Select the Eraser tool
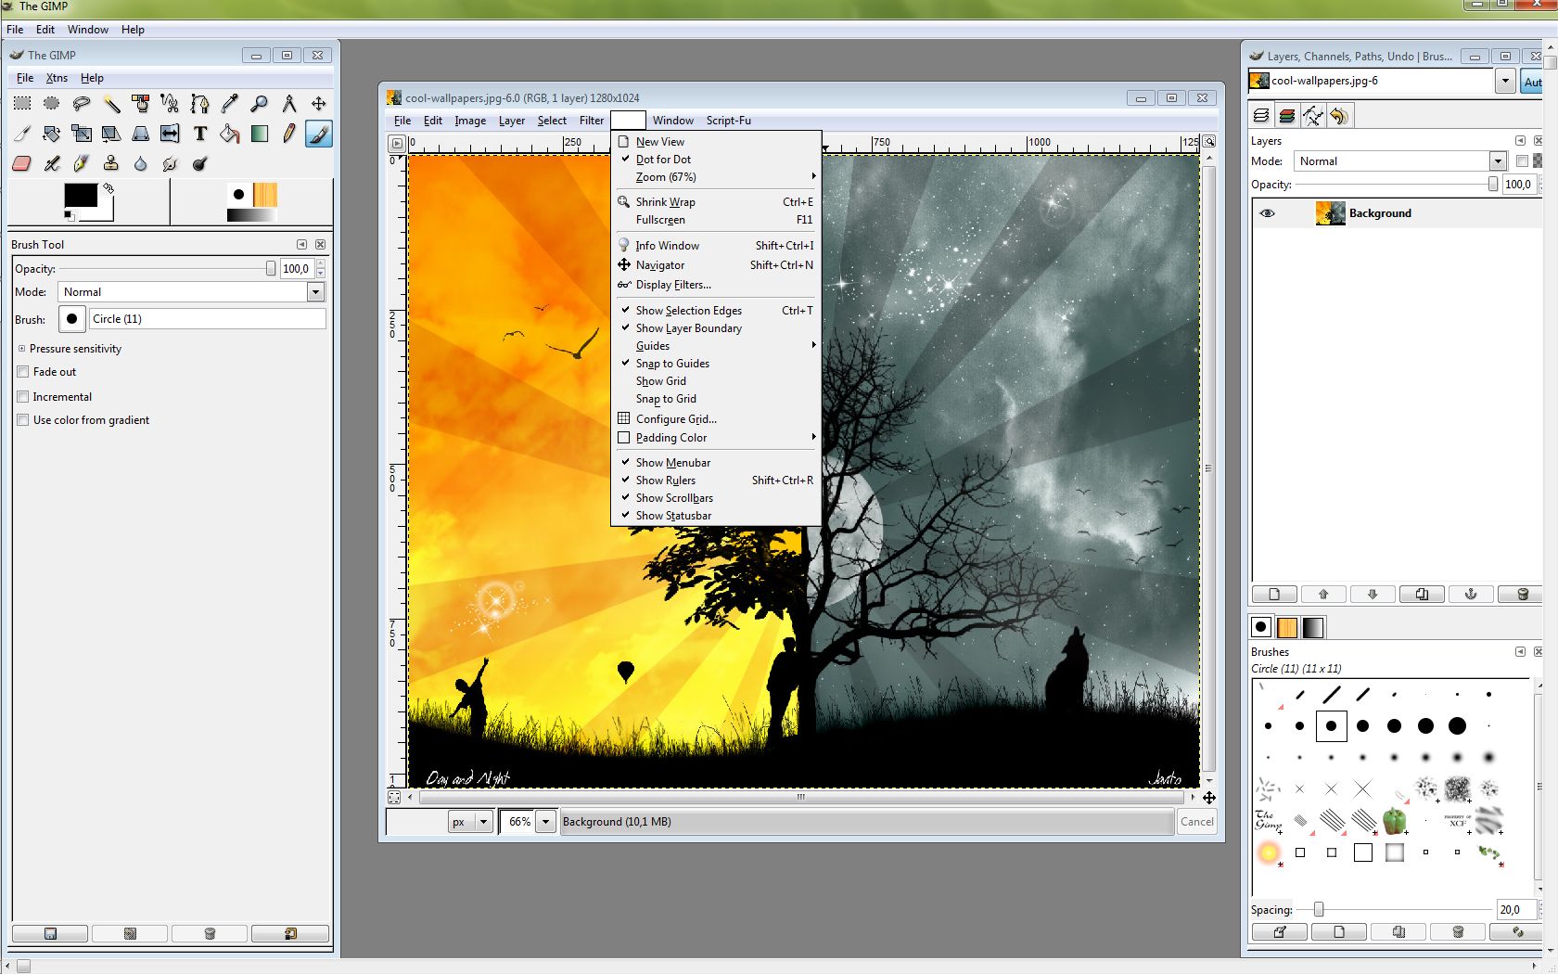 tap(22, 163)
